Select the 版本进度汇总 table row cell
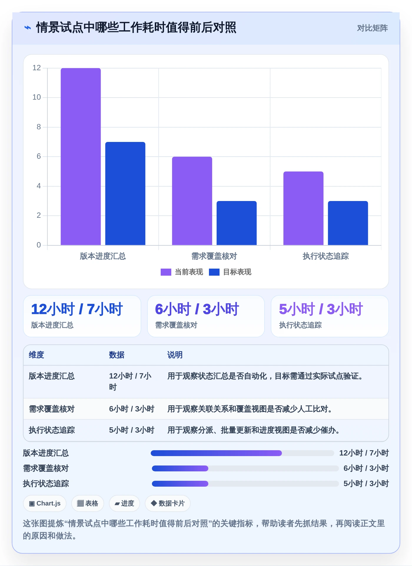 (52, 376)
